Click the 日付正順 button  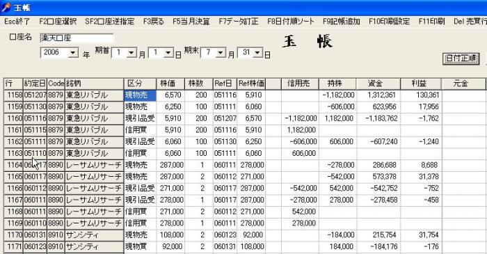click(x=461, y=58)
